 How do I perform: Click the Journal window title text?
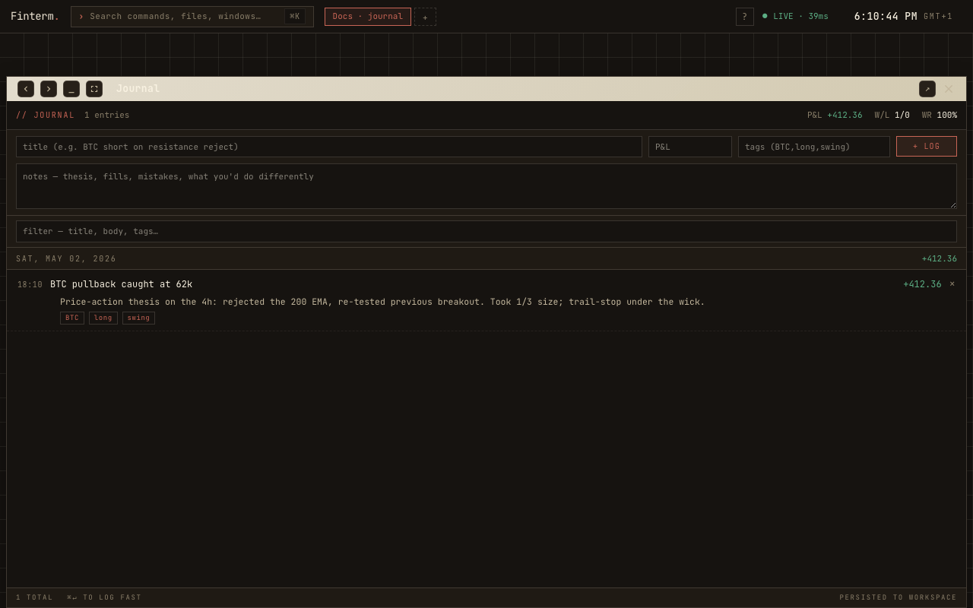tap(138, 89)
